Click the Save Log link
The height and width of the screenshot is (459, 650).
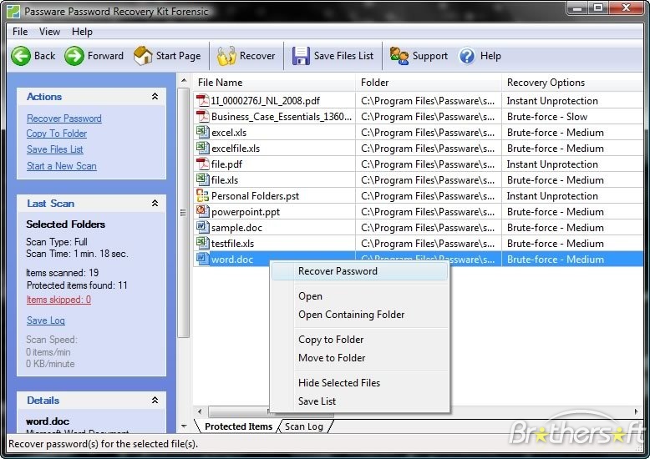click(46, 320)
